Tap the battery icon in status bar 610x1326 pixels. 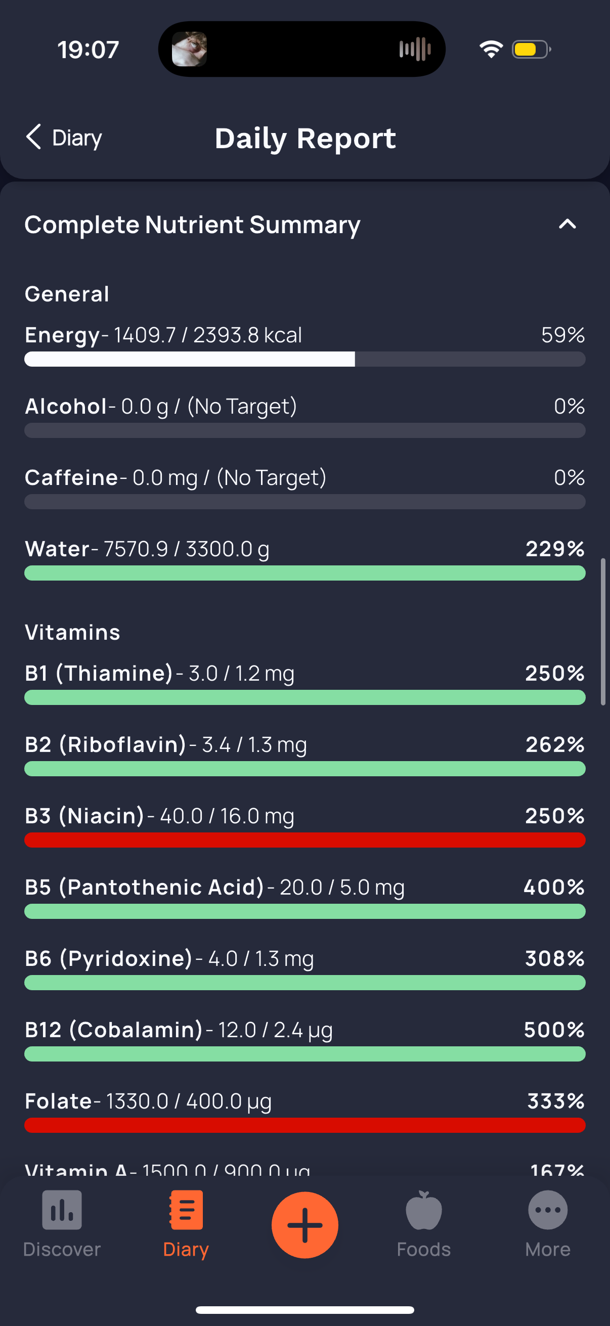(x=531, y=50)
